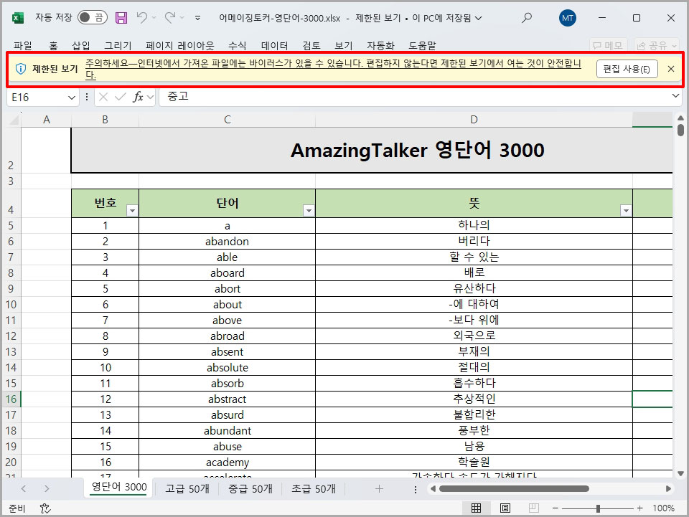Switch to Normal view in status bar

476,508
